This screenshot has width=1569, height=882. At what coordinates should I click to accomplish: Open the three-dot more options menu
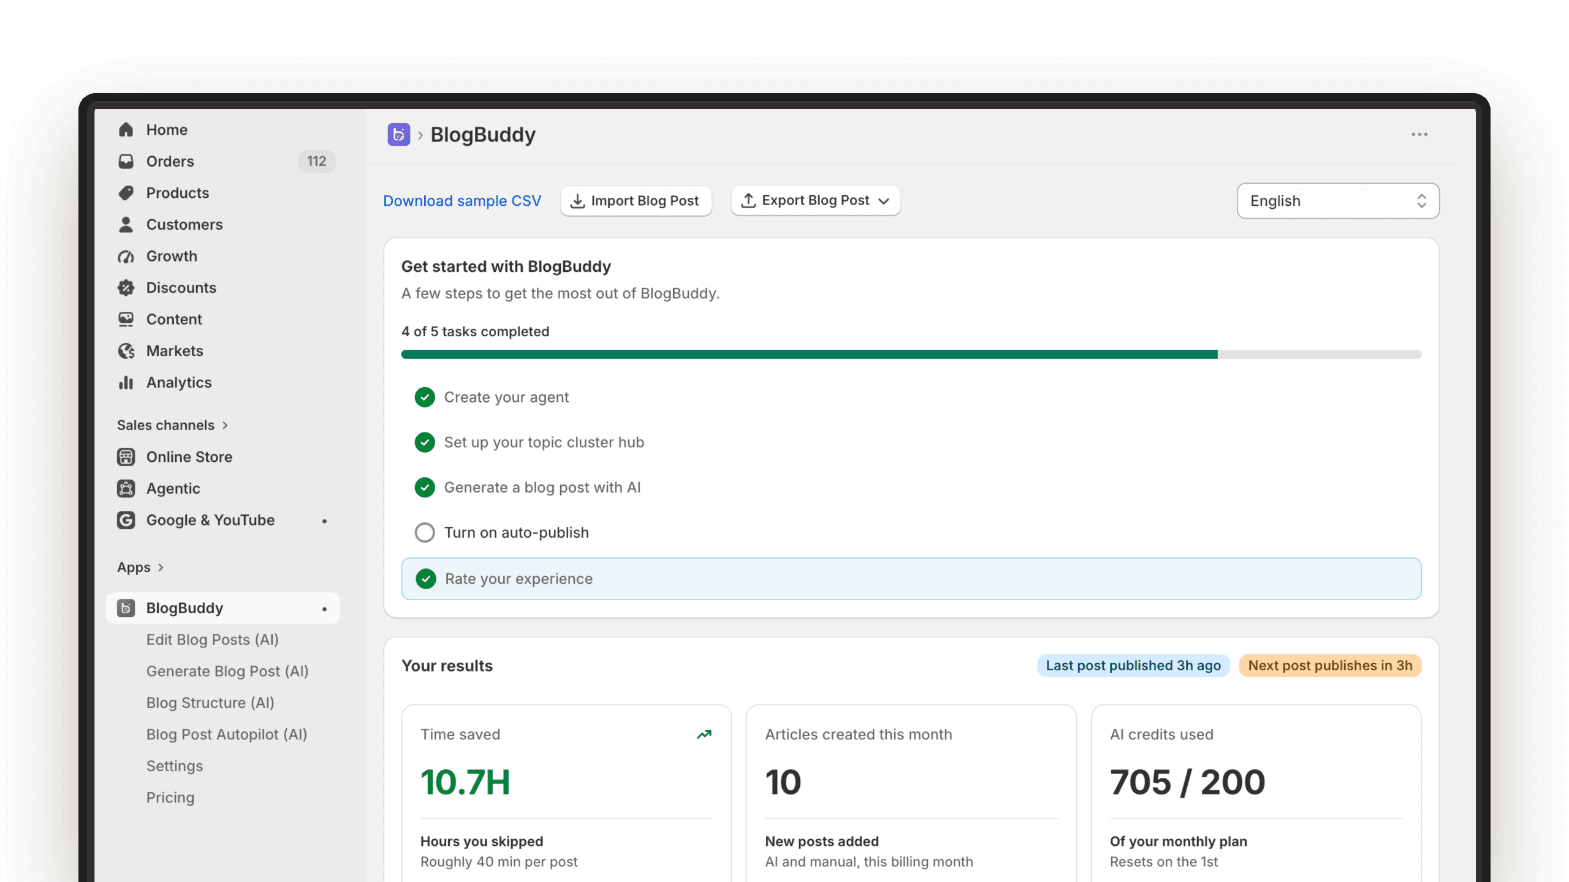point(1419,134)
